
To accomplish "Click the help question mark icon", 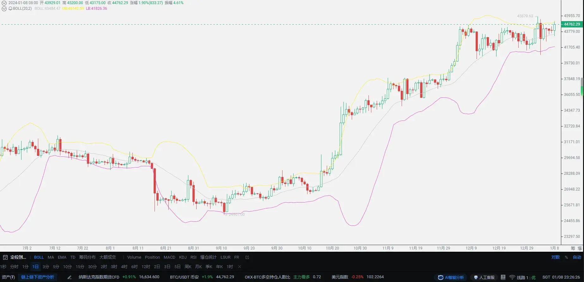I will coord(503,277).
